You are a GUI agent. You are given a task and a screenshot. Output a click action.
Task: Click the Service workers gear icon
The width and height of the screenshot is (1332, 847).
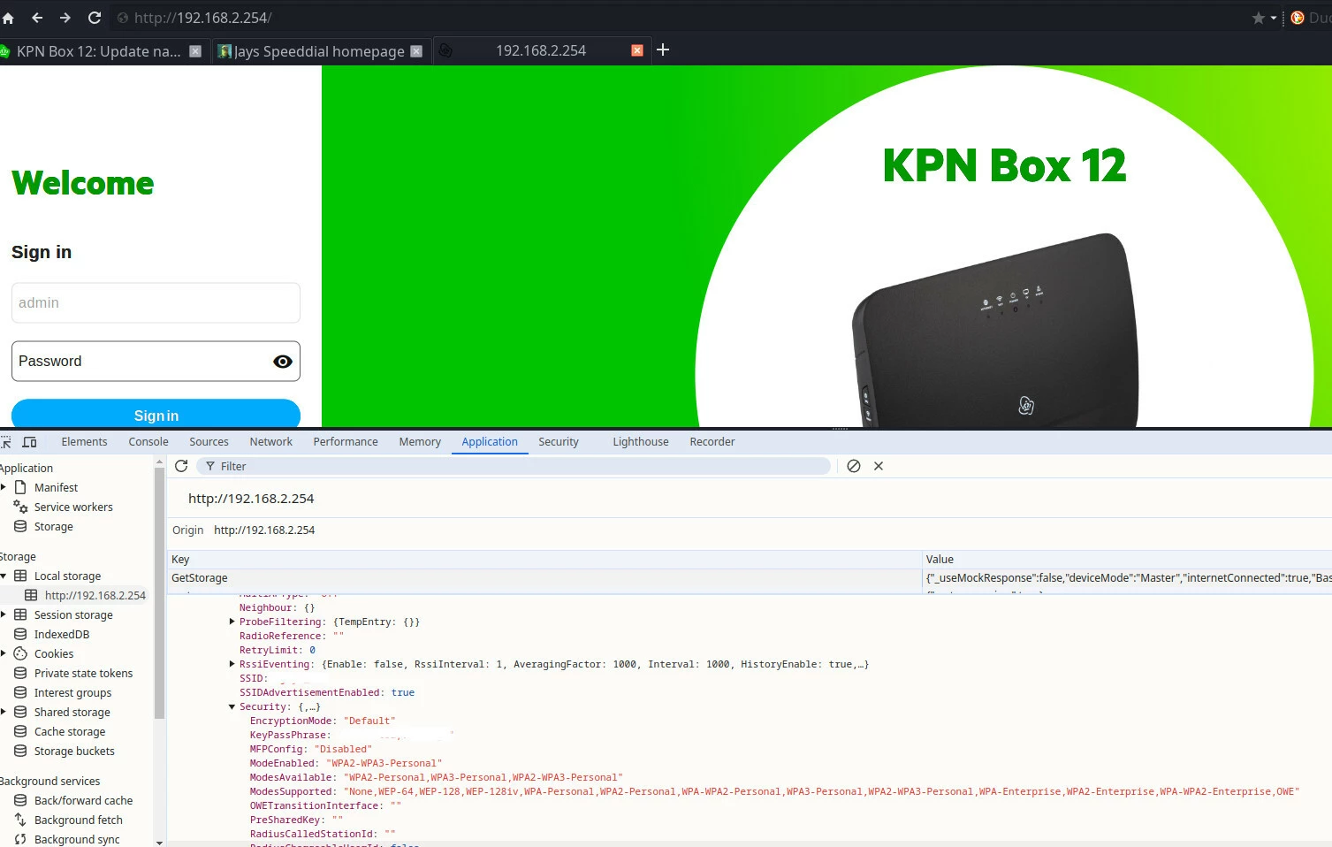(x=20, y=507)
